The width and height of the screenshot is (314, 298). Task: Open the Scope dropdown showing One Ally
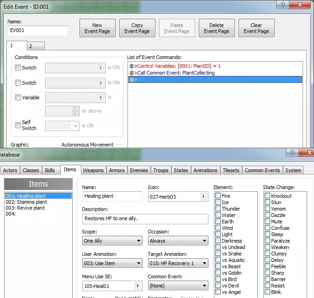pos(112,241)
